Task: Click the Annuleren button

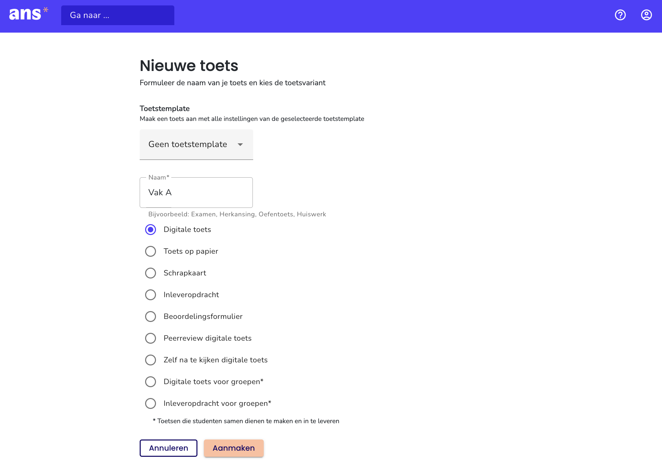Action: click(x=169, y=448)
